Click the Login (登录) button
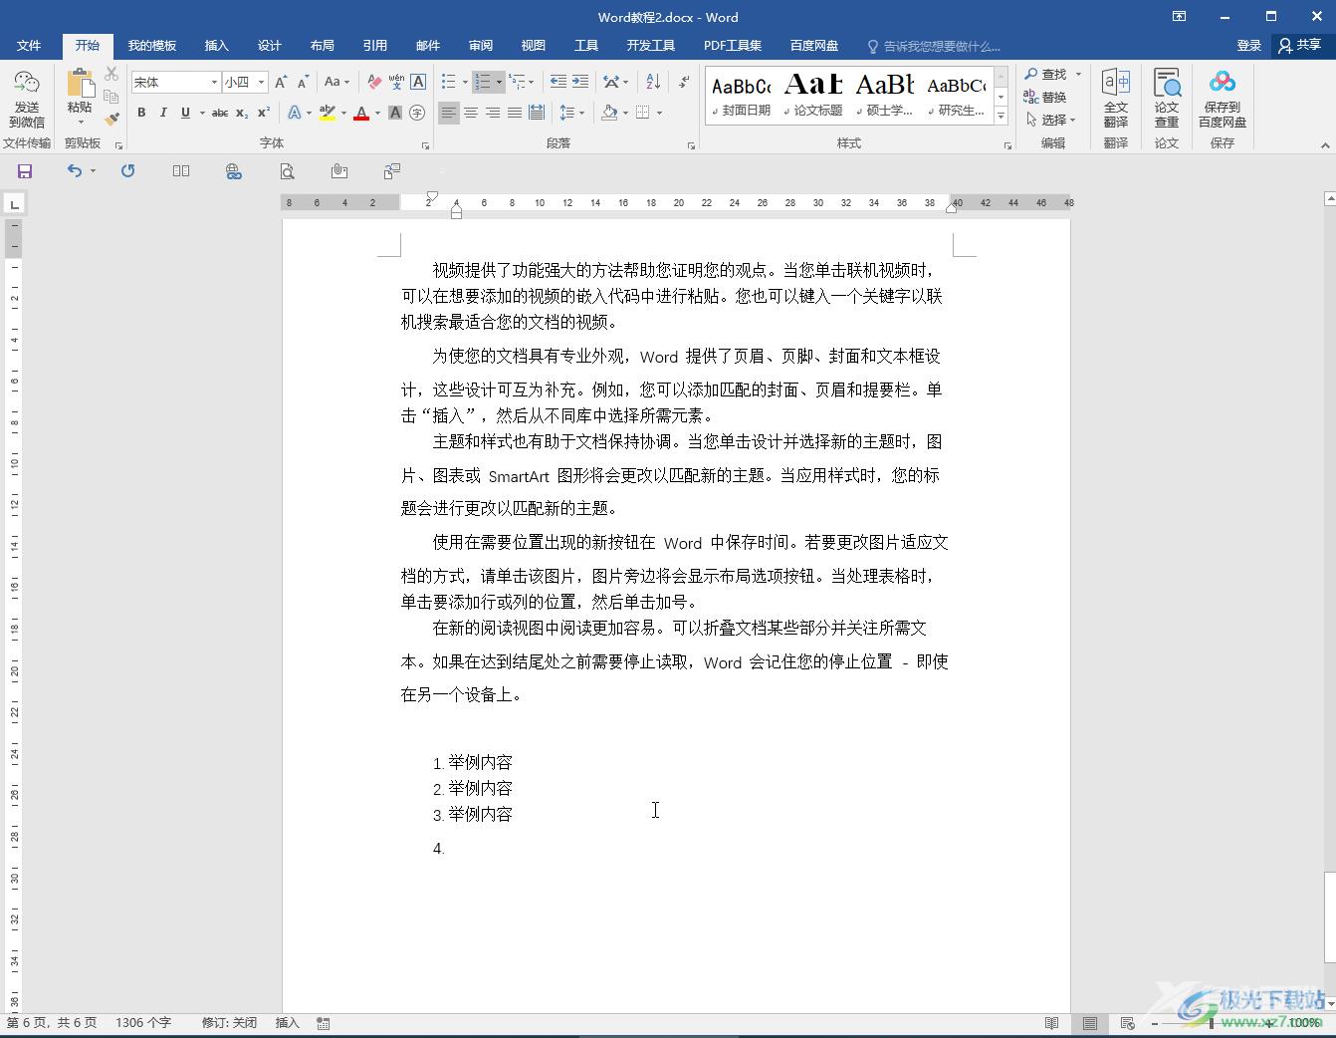Screen dimensions: 1336x1038 (x=1248, y=46)
